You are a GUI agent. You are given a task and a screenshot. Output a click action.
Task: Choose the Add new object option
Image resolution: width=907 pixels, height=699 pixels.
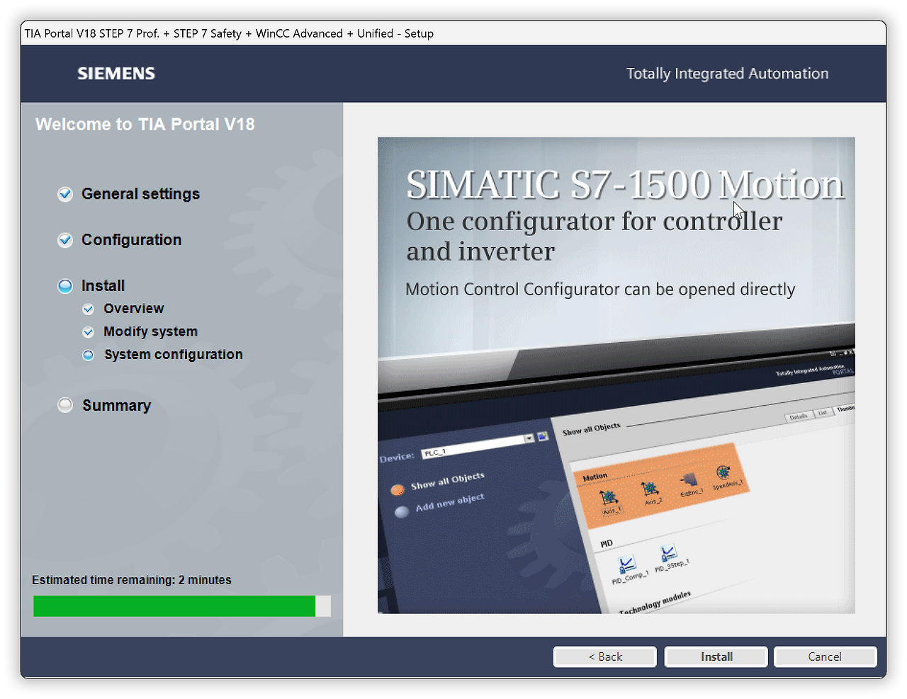pyautogui.click(x=401, y=511)
